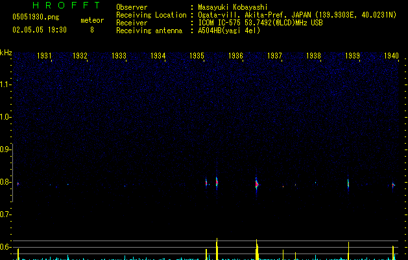Click observer name Masayuki Kobayashi
This screenshot has width=408, height=260.
[233, 7]
